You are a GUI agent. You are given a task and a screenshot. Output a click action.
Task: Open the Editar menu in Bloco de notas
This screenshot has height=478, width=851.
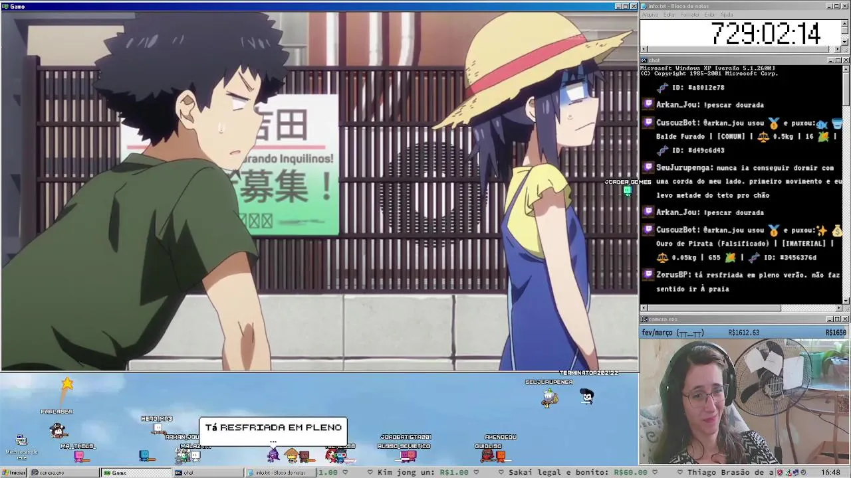tap(669, 15)
